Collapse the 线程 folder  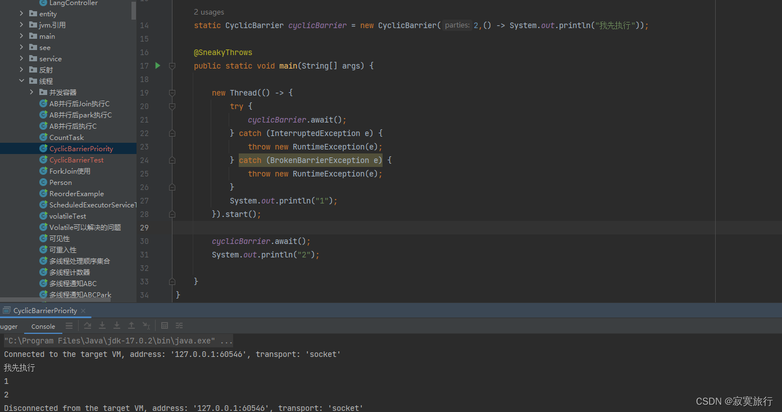pyautogui.click(x=21, y=81)
